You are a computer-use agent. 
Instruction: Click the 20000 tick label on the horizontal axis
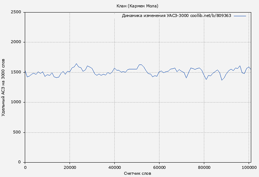[70, 167]
